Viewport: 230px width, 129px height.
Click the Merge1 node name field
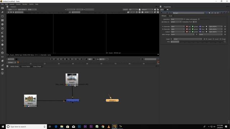(188, 13)
